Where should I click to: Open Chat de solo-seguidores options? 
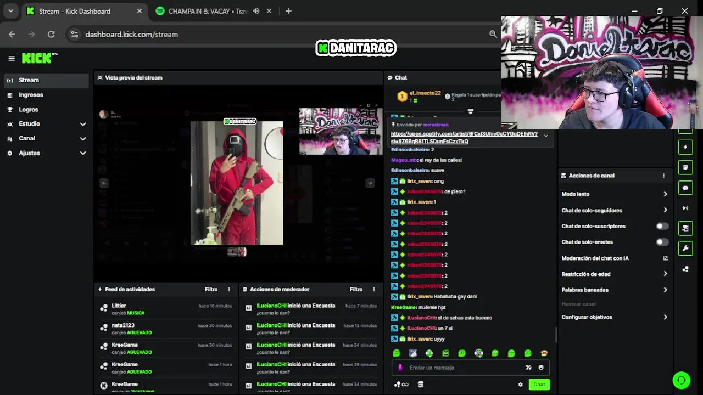click(614, 210)
